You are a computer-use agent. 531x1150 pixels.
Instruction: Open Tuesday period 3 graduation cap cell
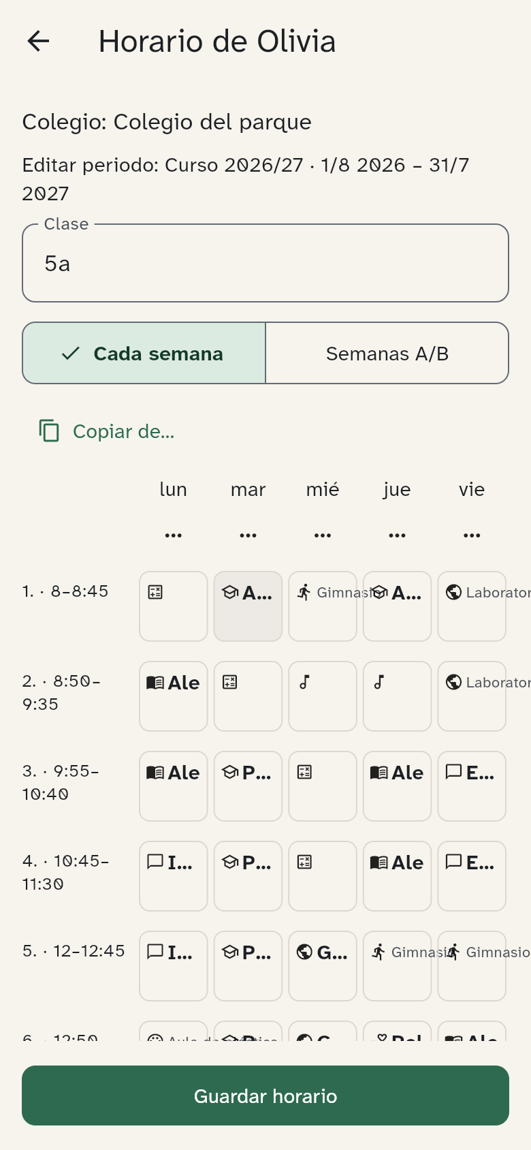click(248, 786)
